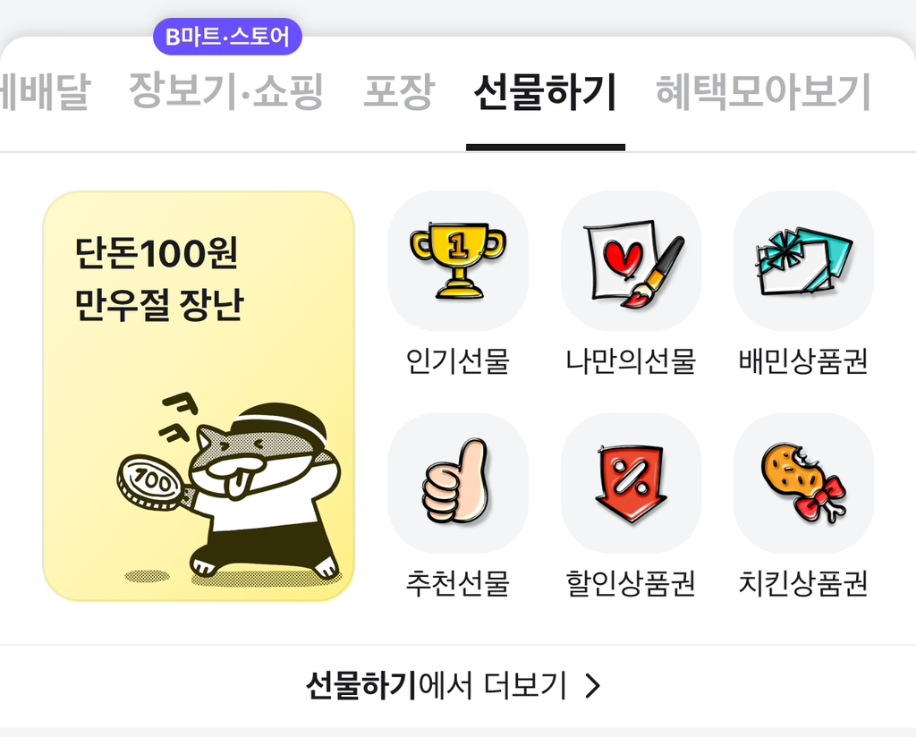Select the 선물하기 tab

pos(546,92)
